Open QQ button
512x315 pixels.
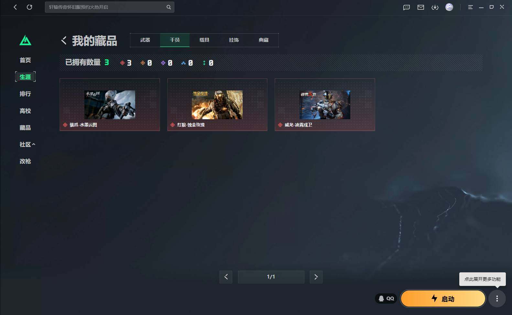(x=386, y=299)
